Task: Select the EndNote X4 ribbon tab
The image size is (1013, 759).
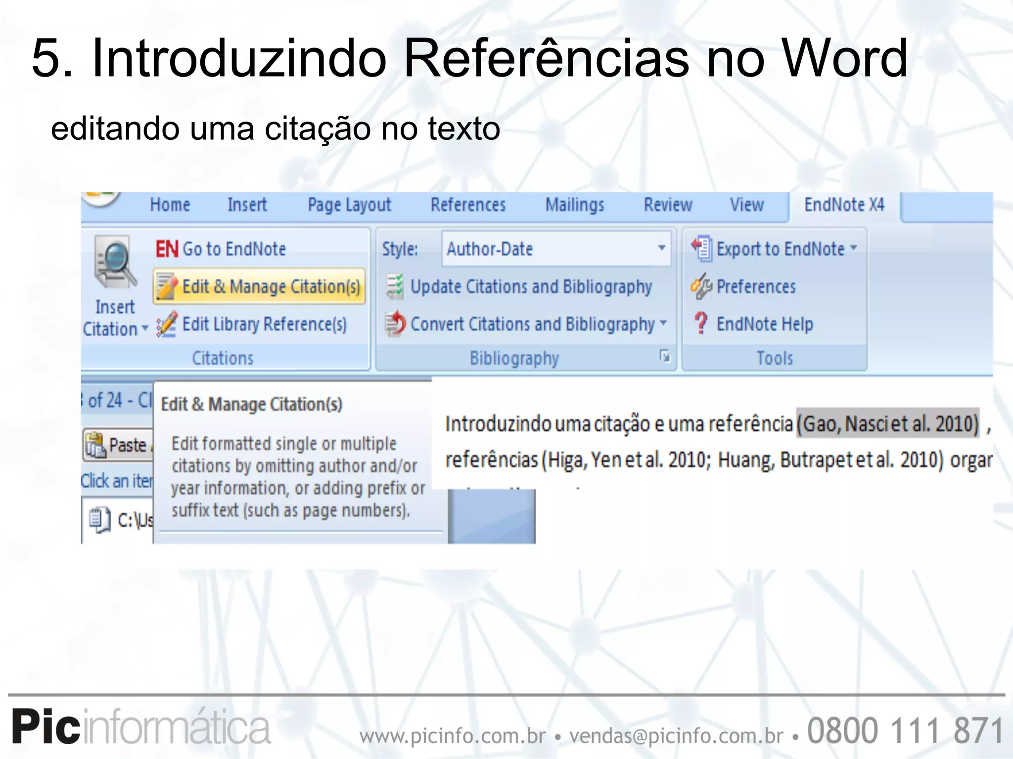Action: (844, 205)
